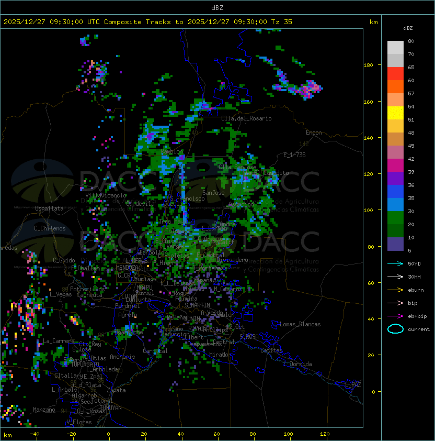The image size is (435, 441).
Task: Click the pink bip track arrow
Action: click(x=395, y=303)
